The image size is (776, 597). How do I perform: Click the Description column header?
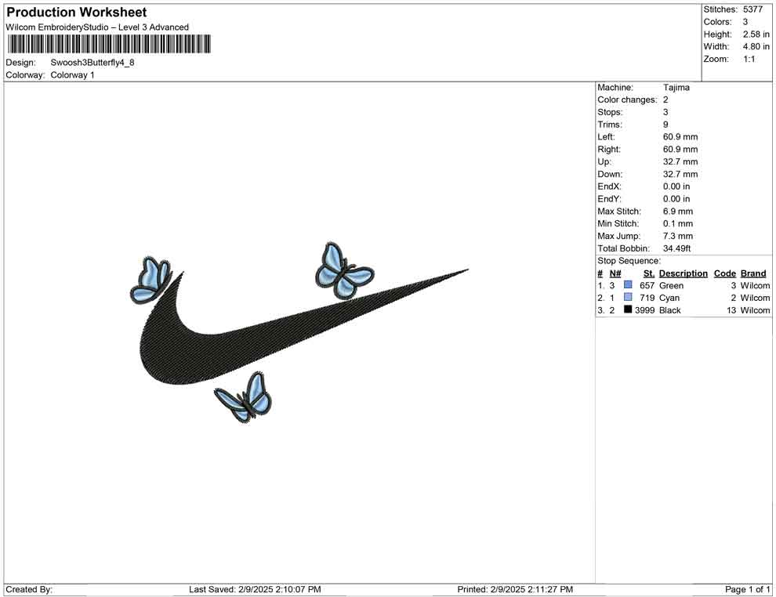(x=683, y=273)
